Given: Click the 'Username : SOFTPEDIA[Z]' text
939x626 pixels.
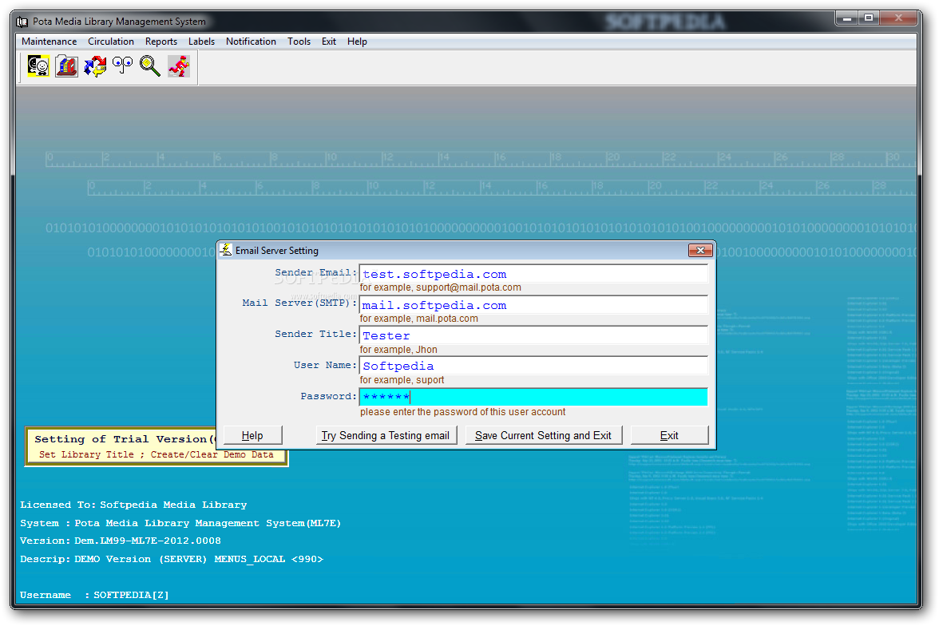Looking at the screenshot, I should 94,595.
